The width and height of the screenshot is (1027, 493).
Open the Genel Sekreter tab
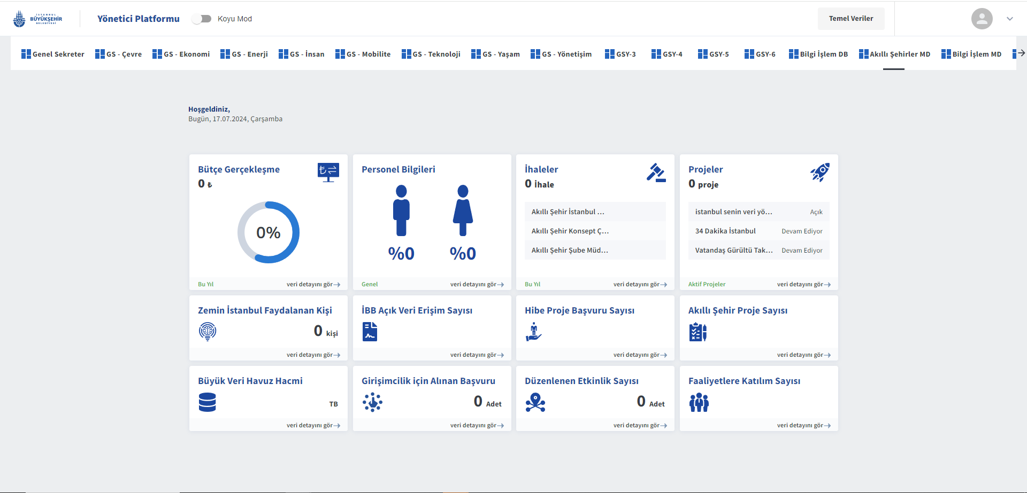(x=53, y=54)
